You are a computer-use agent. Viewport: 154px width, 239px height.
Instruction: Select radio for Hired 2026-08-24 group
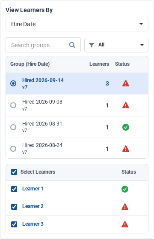[x=13, y=149]
